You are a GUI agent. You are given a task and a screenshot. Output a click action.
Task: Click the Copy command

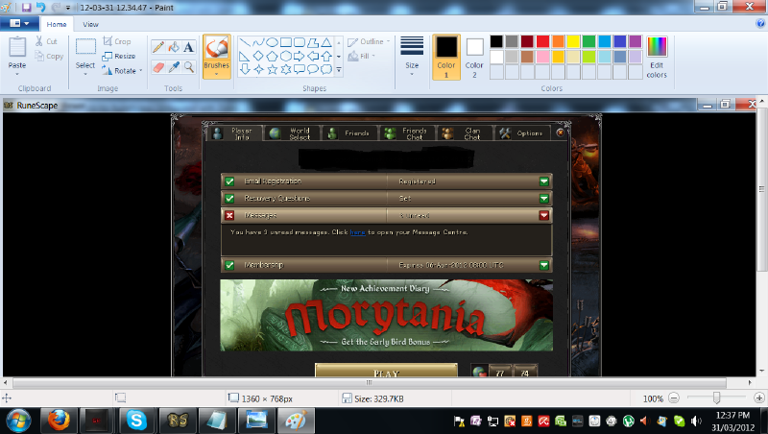(x=49, y=57)
